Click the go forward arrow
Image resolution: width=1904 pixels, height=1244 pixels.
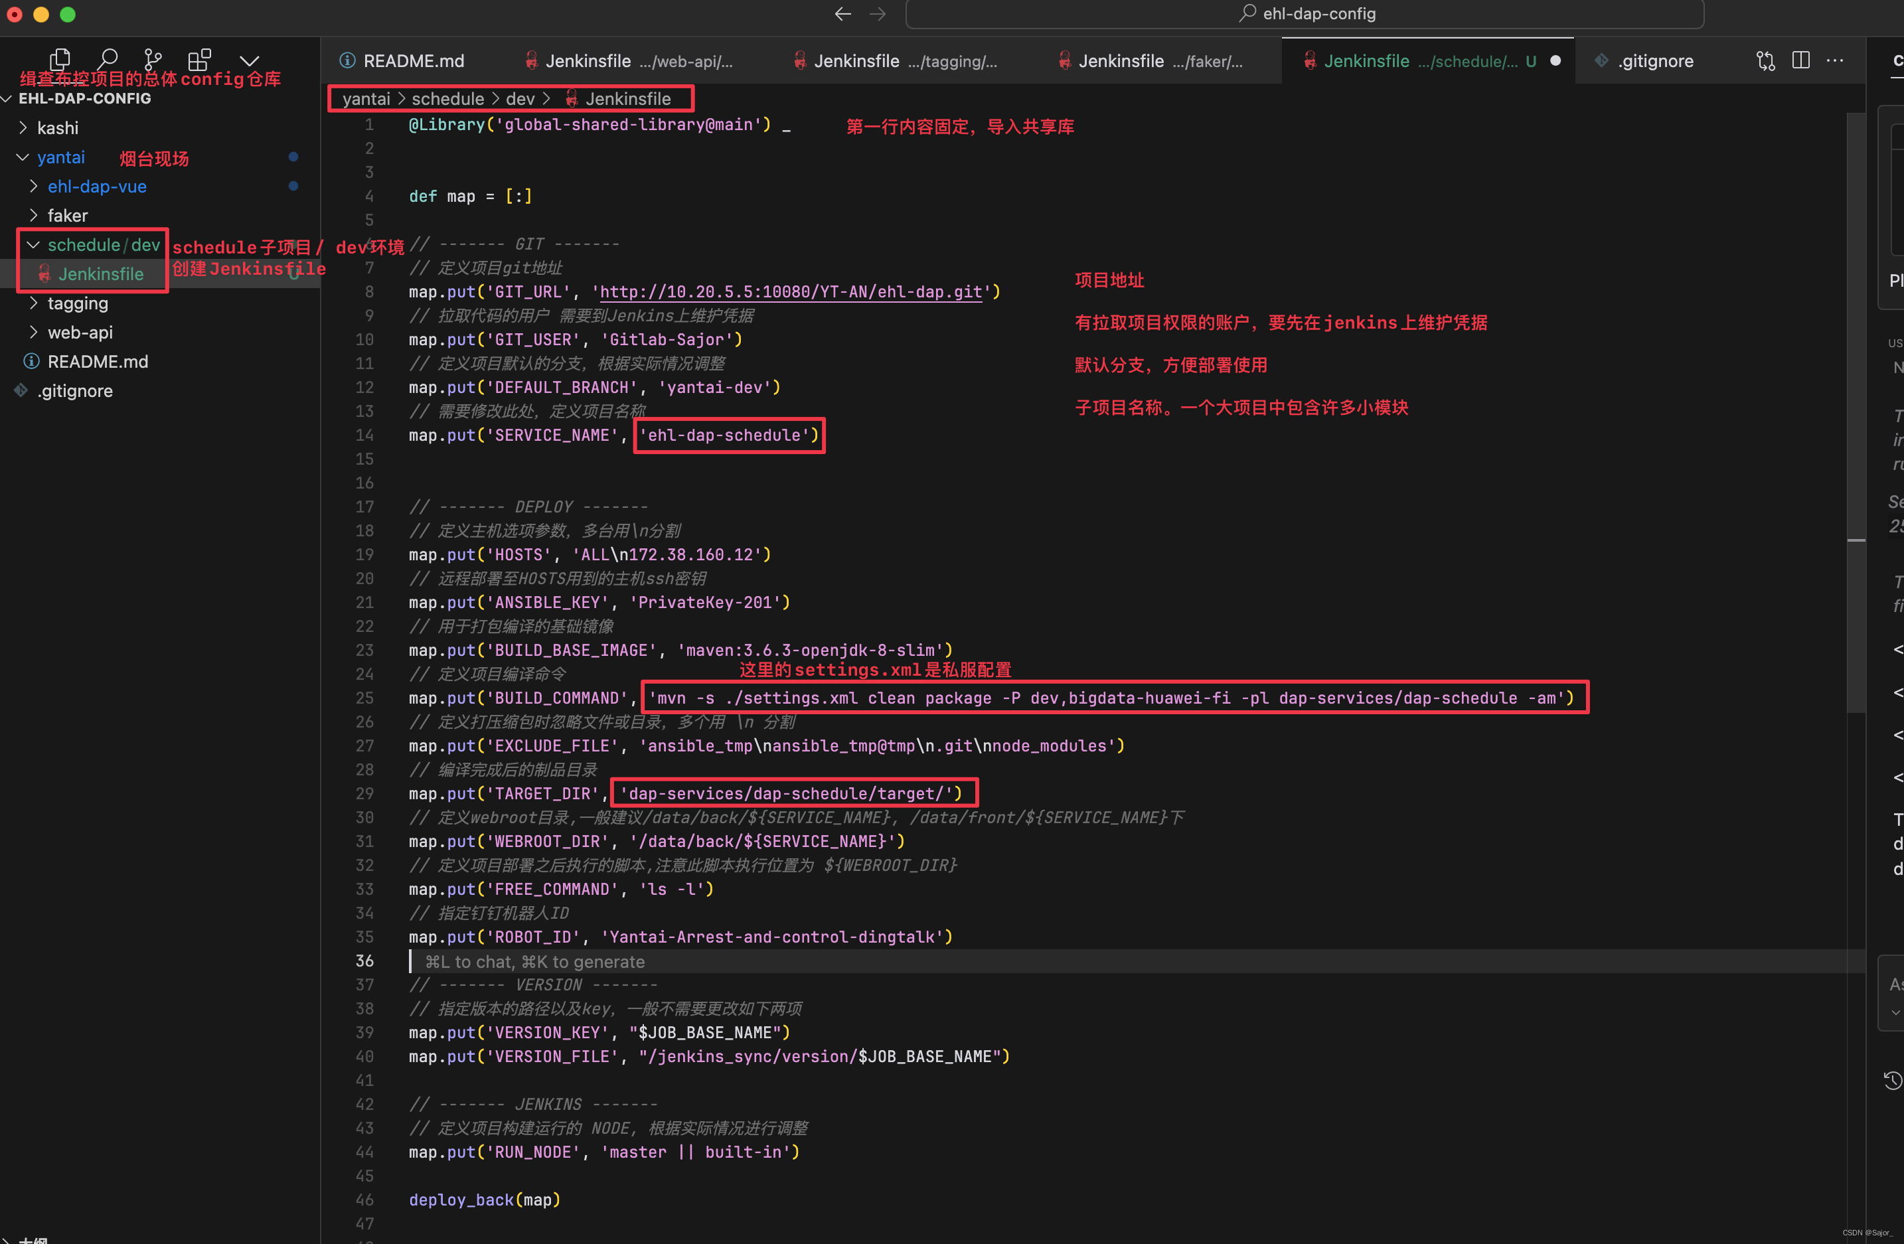tap(878, 13)
